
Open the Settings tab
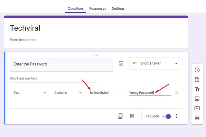[118, 8]
